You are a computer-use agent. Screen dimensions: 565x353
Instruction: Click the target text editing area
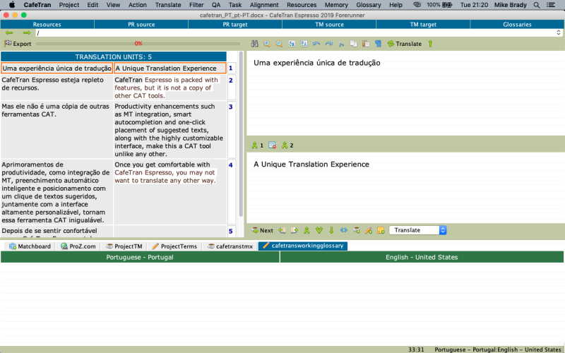(x=405, y=187)
